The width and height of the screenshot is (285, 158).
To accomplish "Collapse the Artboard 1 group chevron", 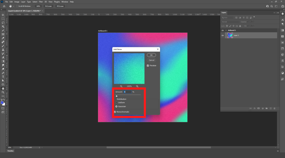I will (226, 30).
